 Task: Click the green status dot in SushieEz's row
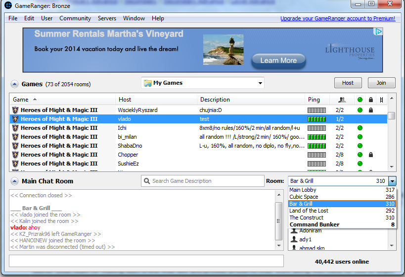coord(360,164)
